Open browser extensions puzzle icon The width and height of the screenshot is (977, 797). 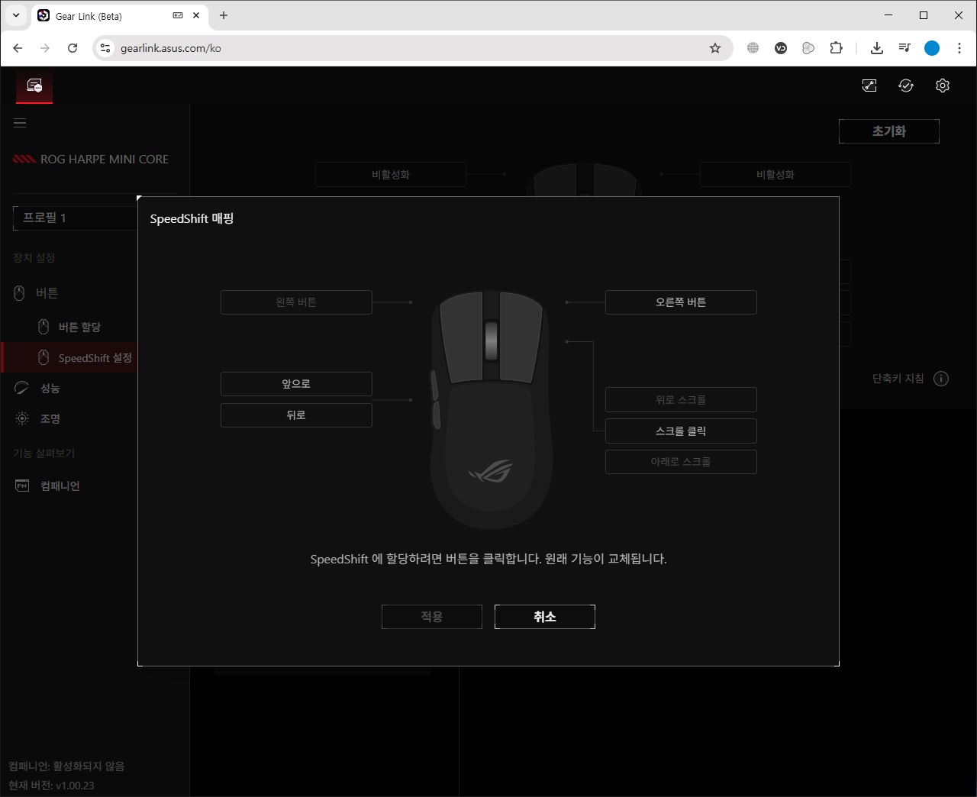(836, 48)
